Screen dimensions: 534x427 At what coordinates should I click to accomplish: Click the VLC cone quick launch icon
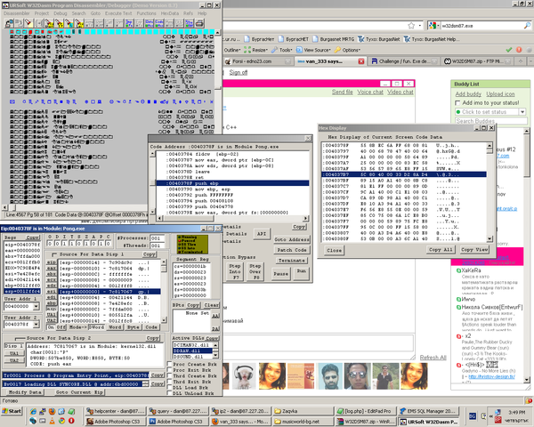click(52, 421)
